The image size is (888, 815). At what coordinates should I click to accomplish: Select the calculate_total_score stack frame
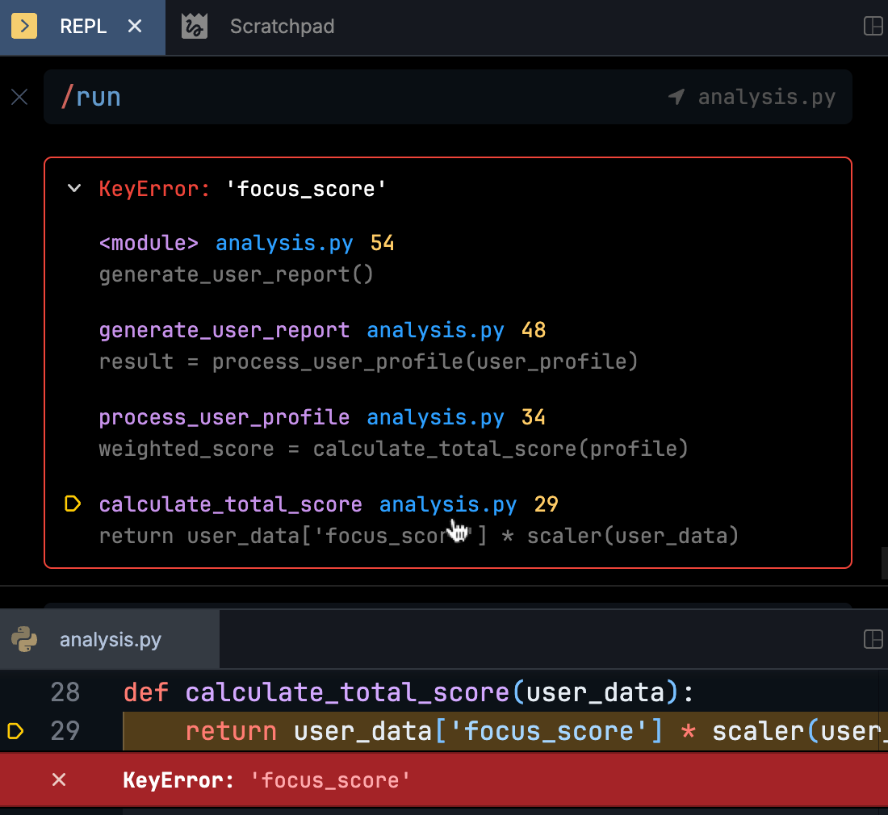pos(231,505)
